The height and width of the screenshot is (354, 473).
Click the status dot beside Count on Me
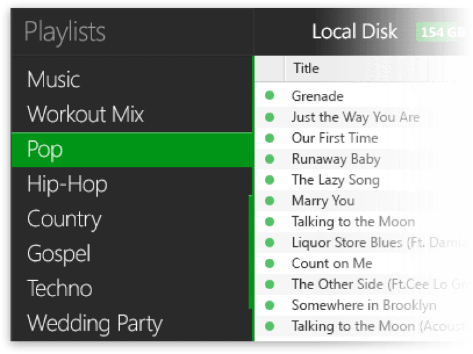pyautogui.click(x=270, y=263)
